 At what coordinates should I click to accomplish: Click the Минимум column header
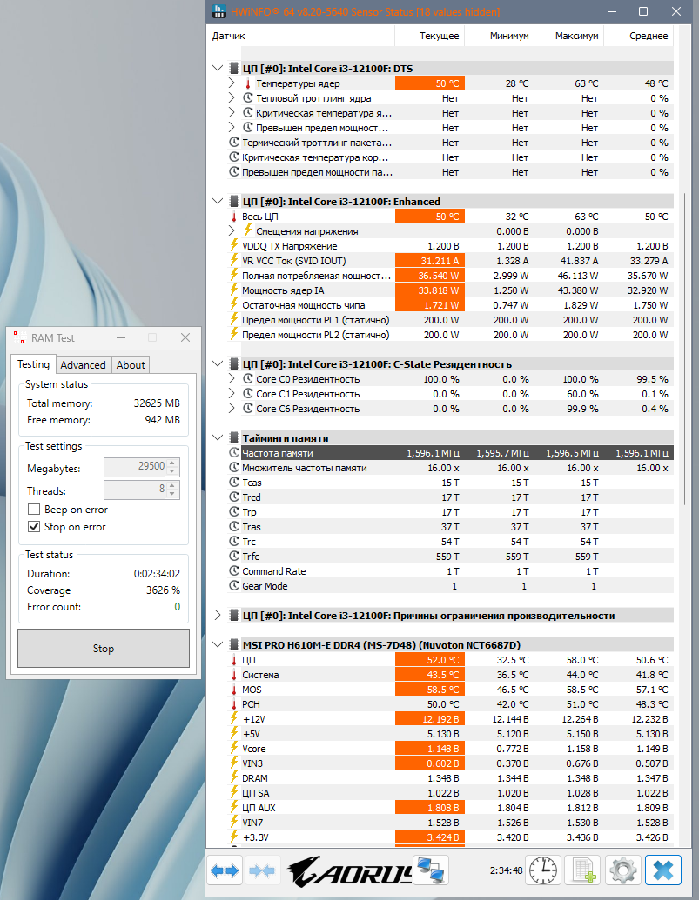coord(499,36)
